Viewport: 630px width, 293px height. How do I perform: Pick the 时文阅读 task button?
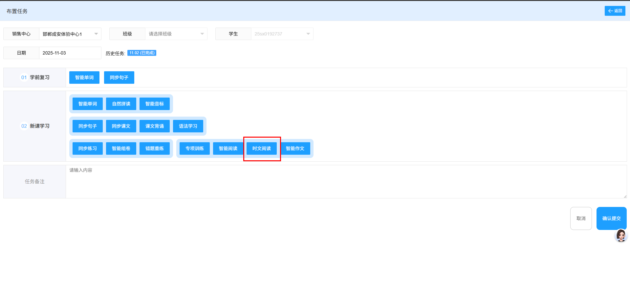point(262,148)
